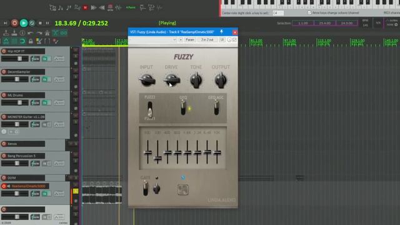The height and width of the screenshot is (225, 400).
Task: Click the 100 Hz EQ band slider
Action: pyautogui.click(x=147, y=152)
